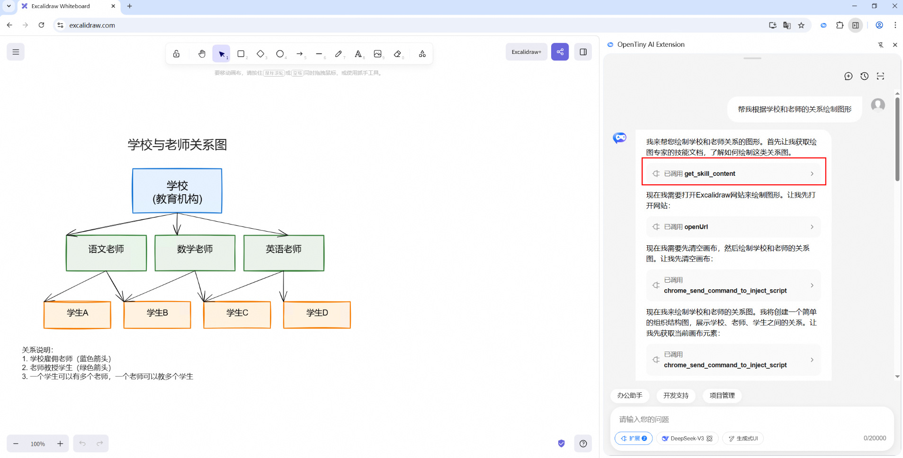Focus the 请输入您的问题 chat input
Viewport: 903px width, 458px height.
(752, 419)
